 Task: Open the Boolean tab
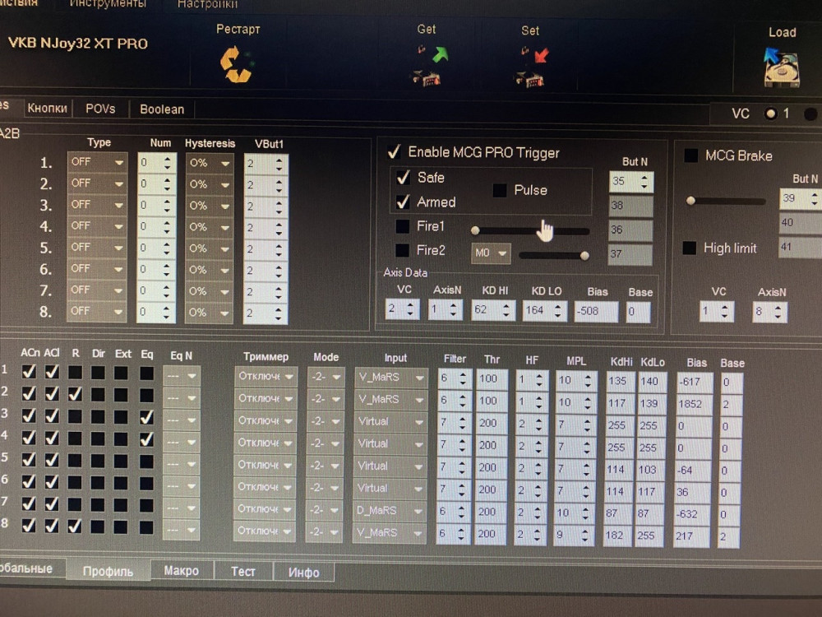pos(162,109)
